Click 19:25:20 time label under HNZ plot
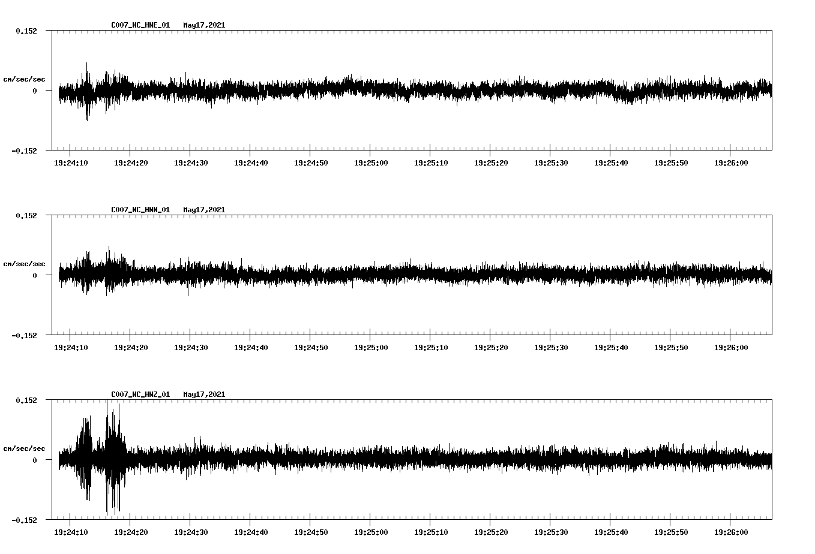Viewport: 815px width, 554px height. point(491,532)
